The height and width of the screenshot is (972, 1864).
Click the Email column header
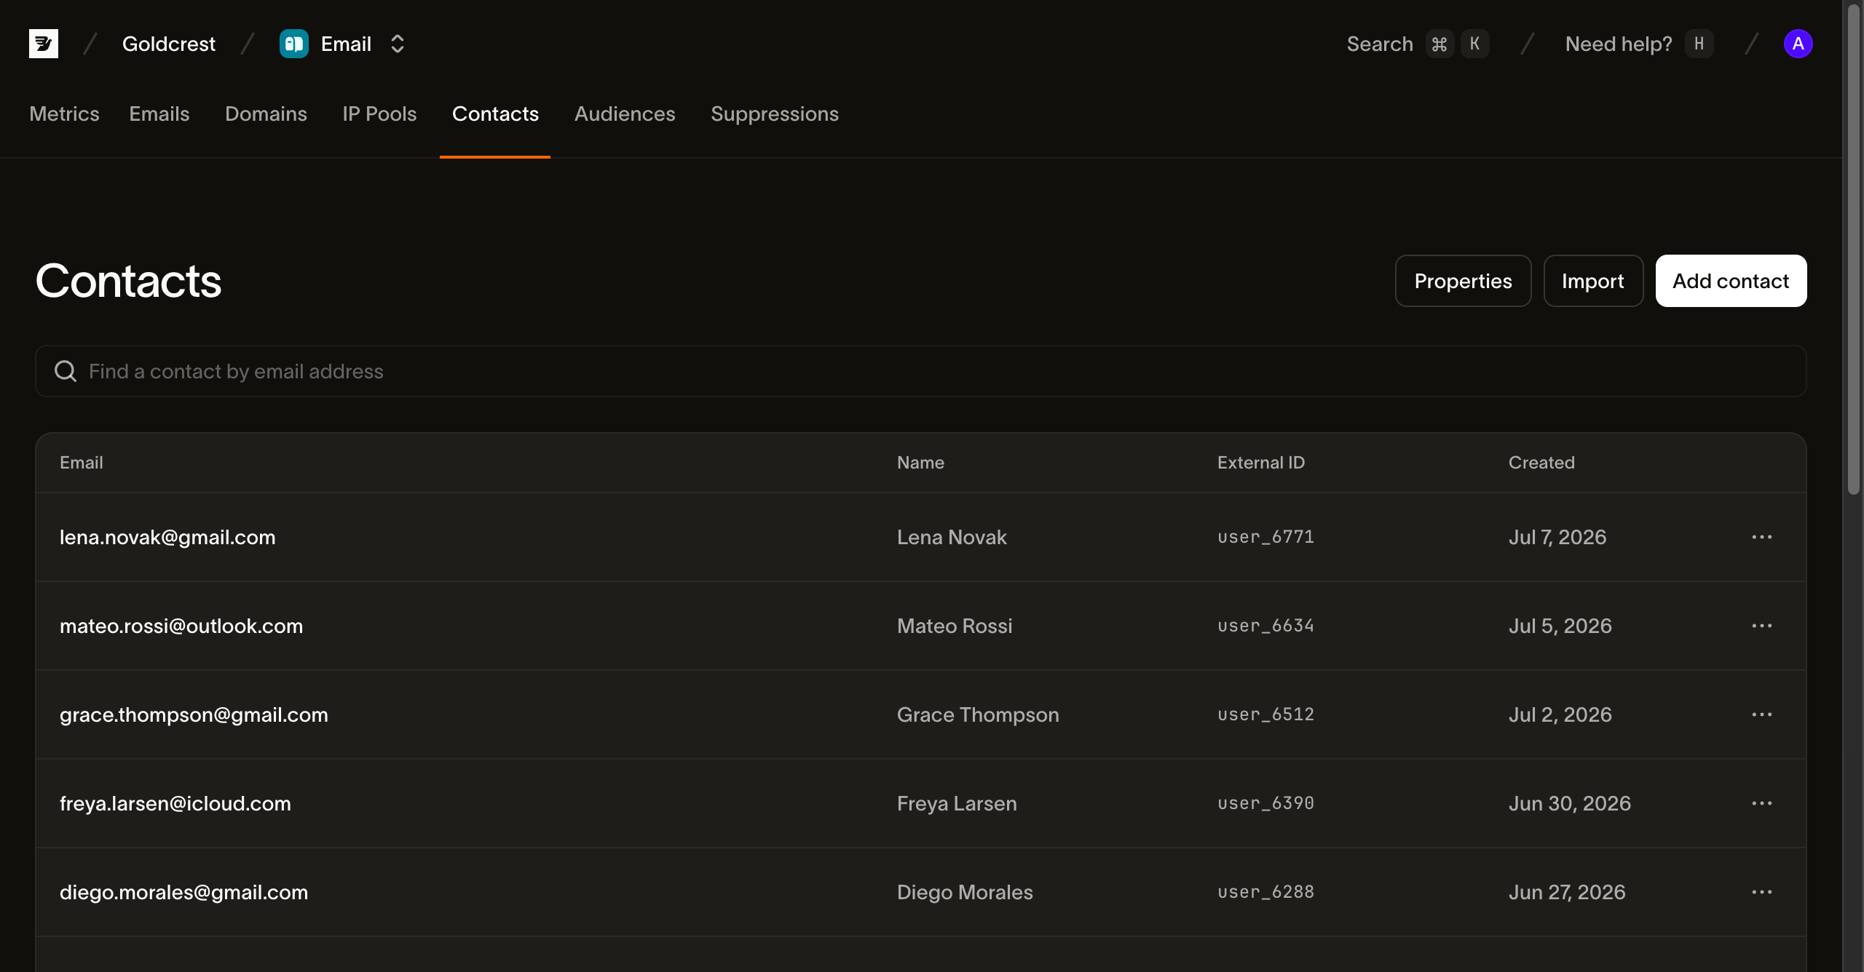(x=81, y=463)
